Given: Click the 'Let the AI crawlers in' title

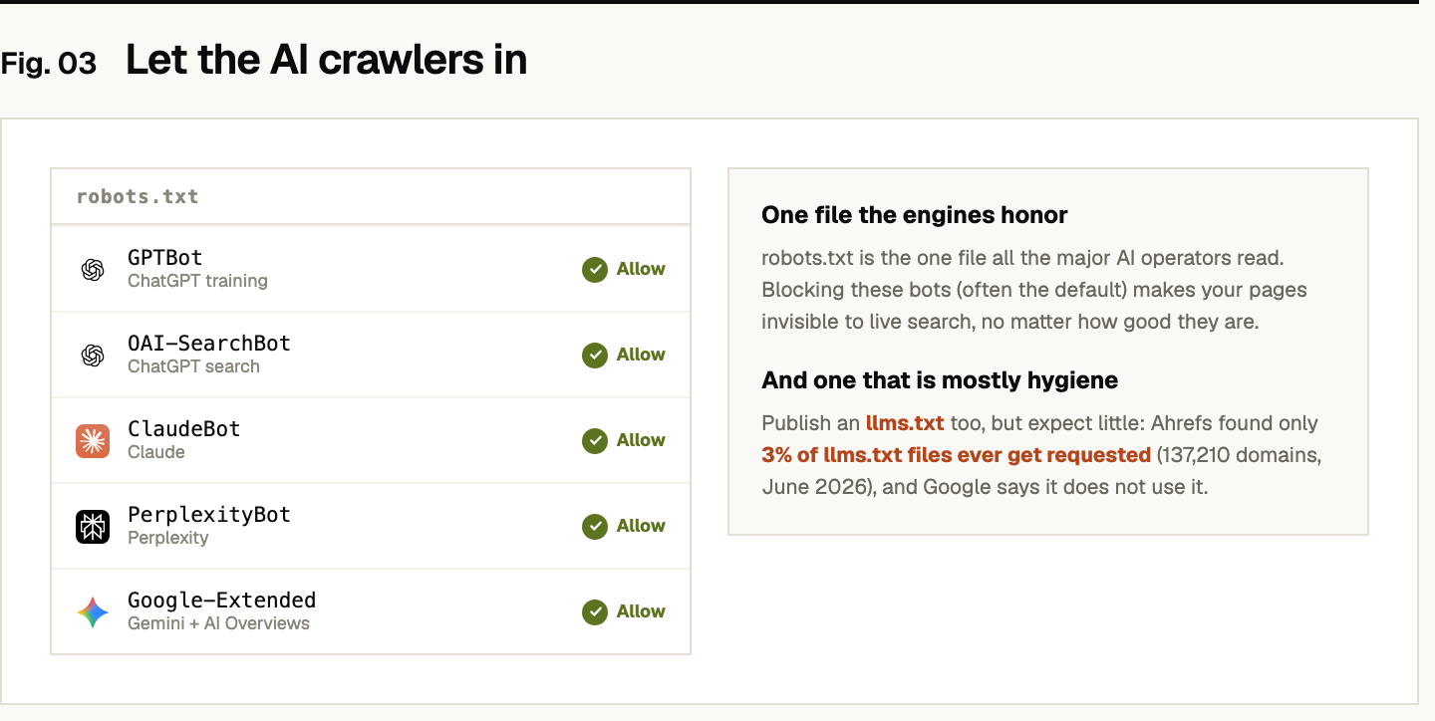Looking at the screenshot, I should (x=326, y=61).
